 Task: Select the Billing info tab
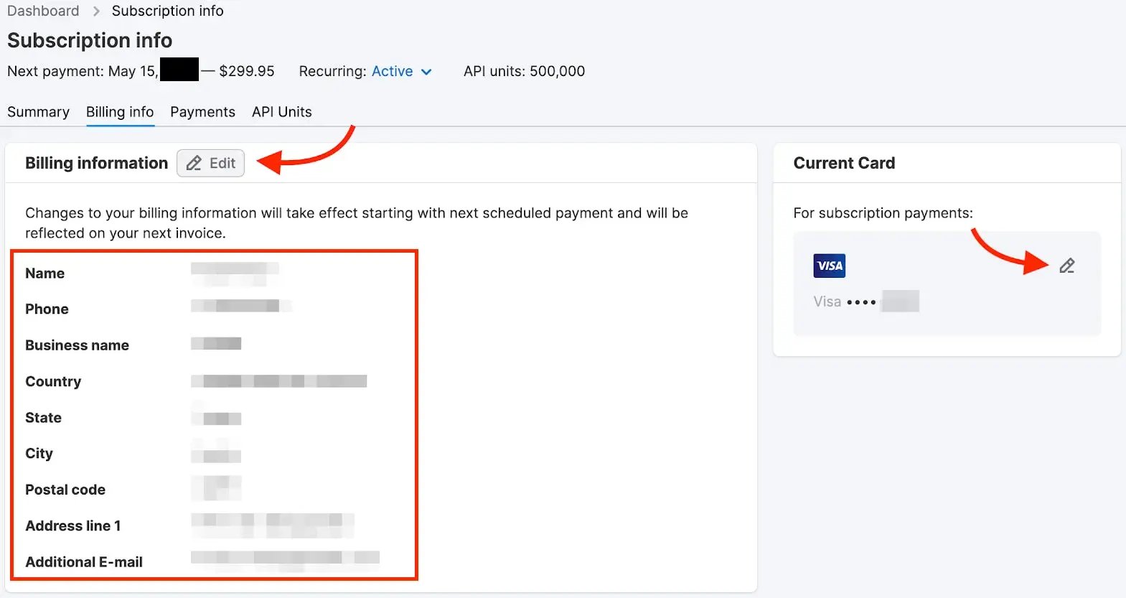pos(120,112)
